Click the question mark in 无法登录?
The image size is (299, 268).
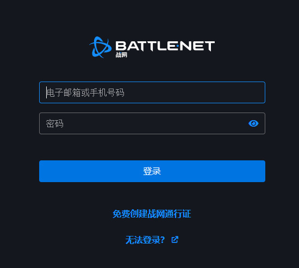(x=163, y=240)
